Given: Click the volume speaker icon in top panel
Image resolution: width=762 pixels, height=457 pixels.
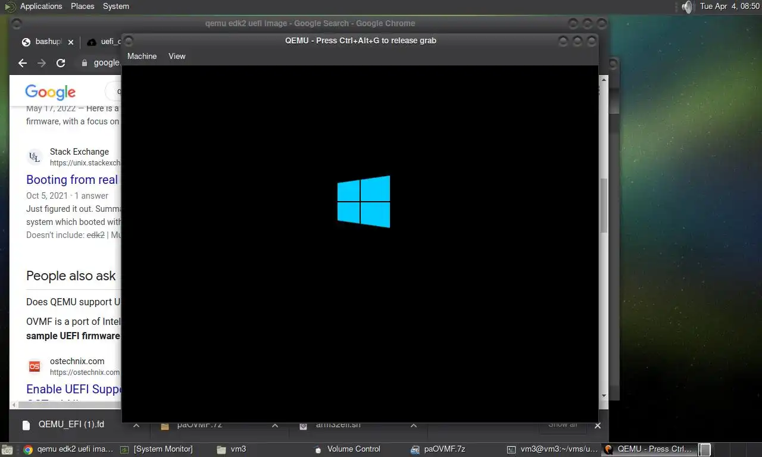Looking at the screenshot, I should click(688, 7).
